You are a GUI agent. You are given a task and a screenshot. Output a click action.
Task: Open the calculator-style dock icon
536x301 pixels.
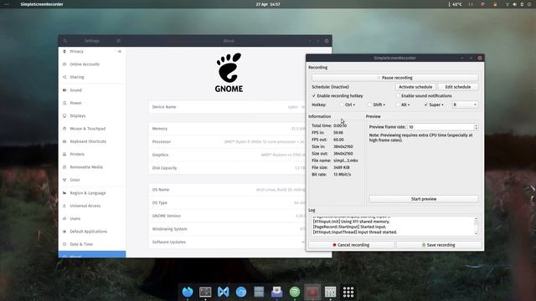coord(330,292)
